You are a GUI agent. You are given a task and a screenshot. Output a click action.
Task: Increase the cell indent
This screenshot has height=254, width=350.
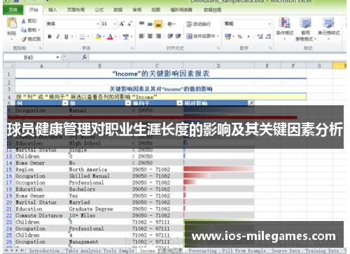pos(178,36)
